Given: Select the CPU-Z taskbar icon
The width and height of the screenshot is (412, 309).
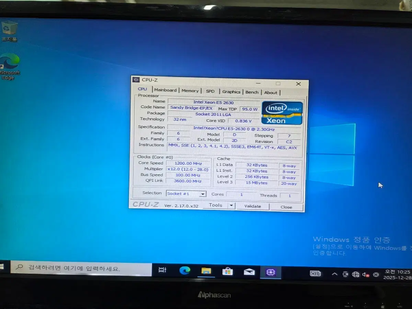Looking at the screenshot, I should click(x=271, y=273).
